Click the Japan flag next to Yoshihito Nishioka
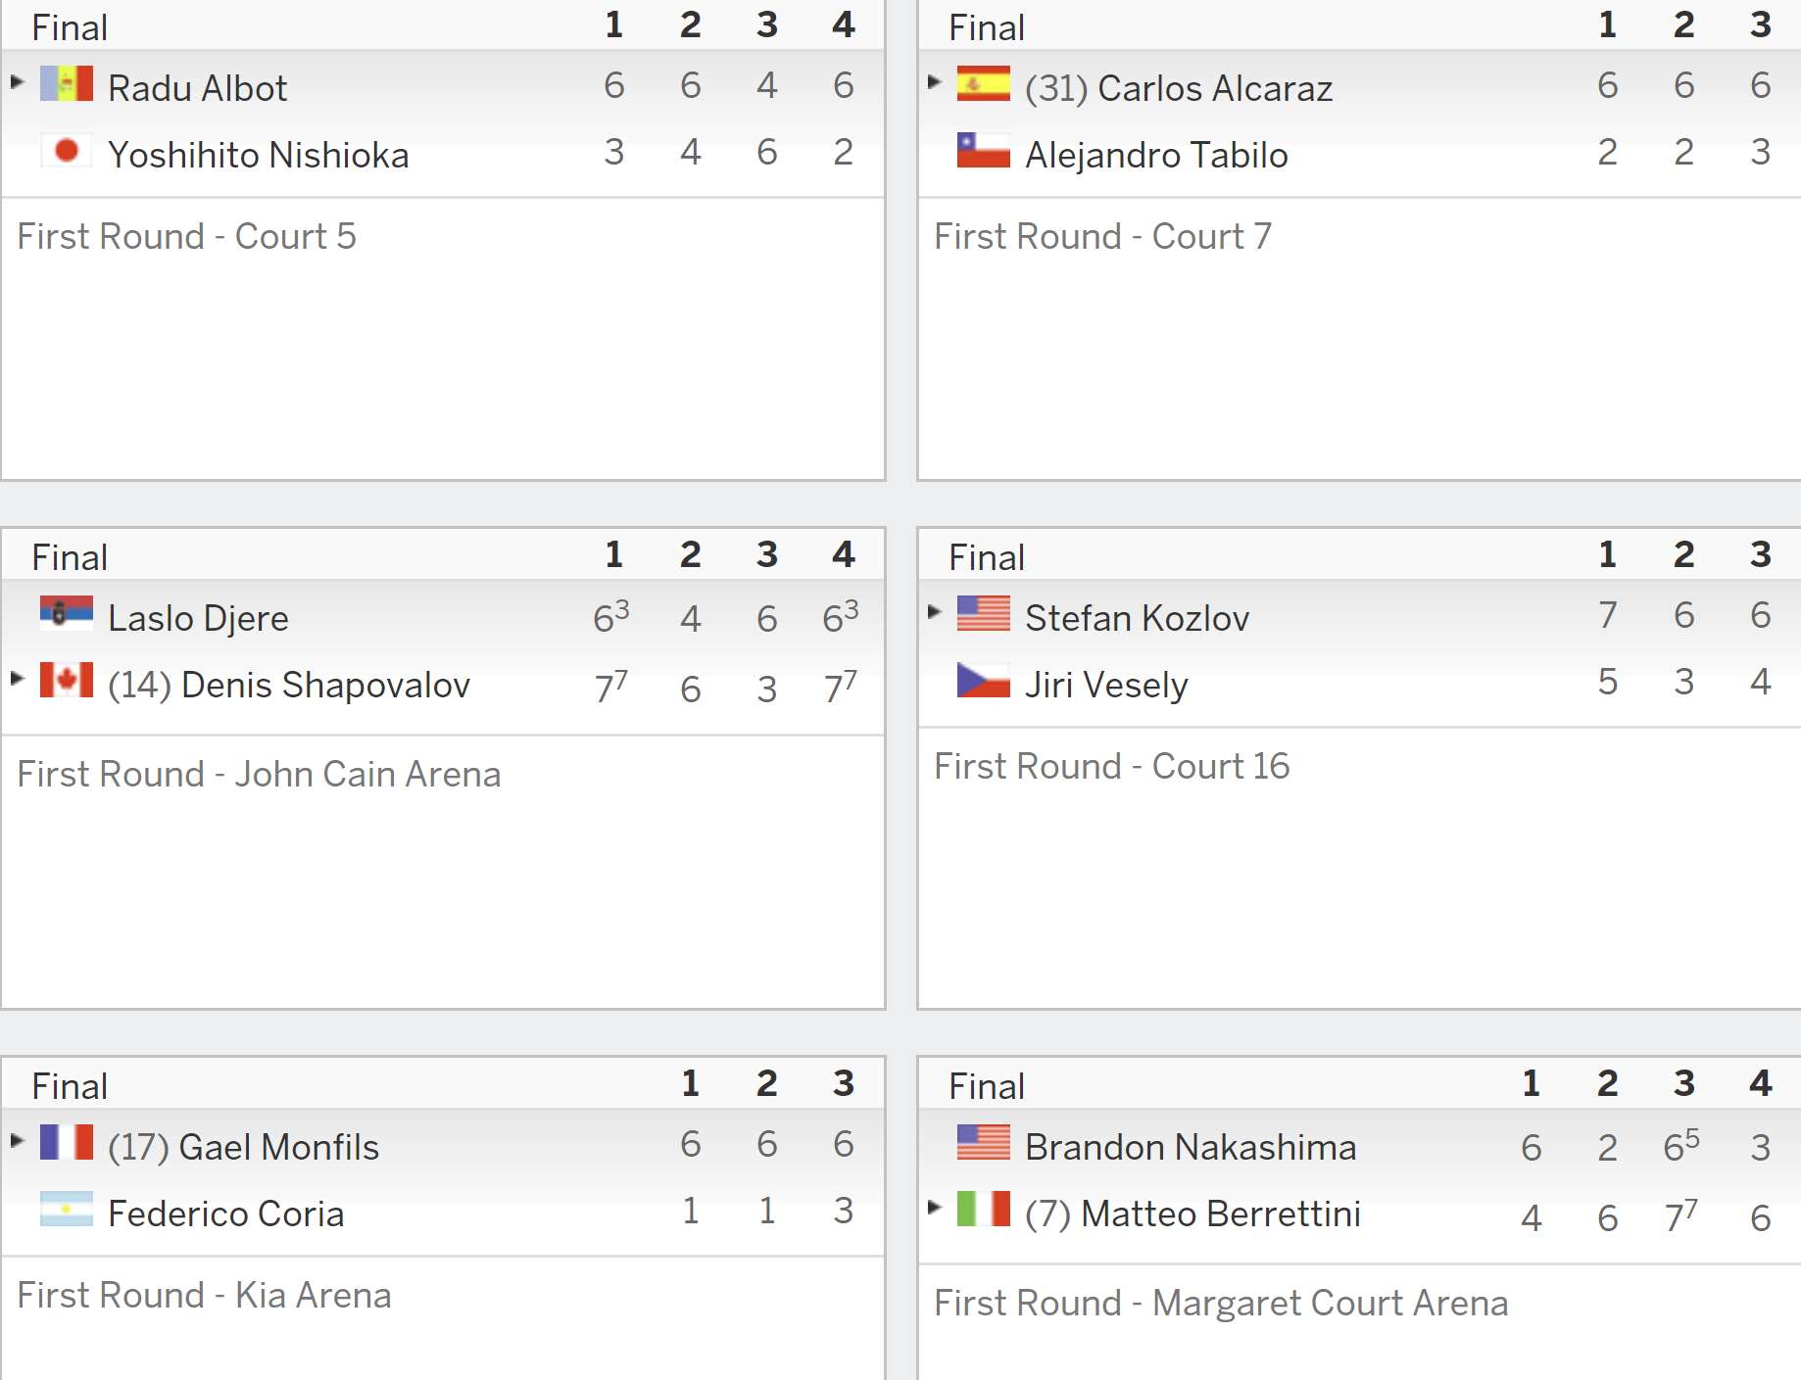The image size is (1801, 1380). point(67,151)
